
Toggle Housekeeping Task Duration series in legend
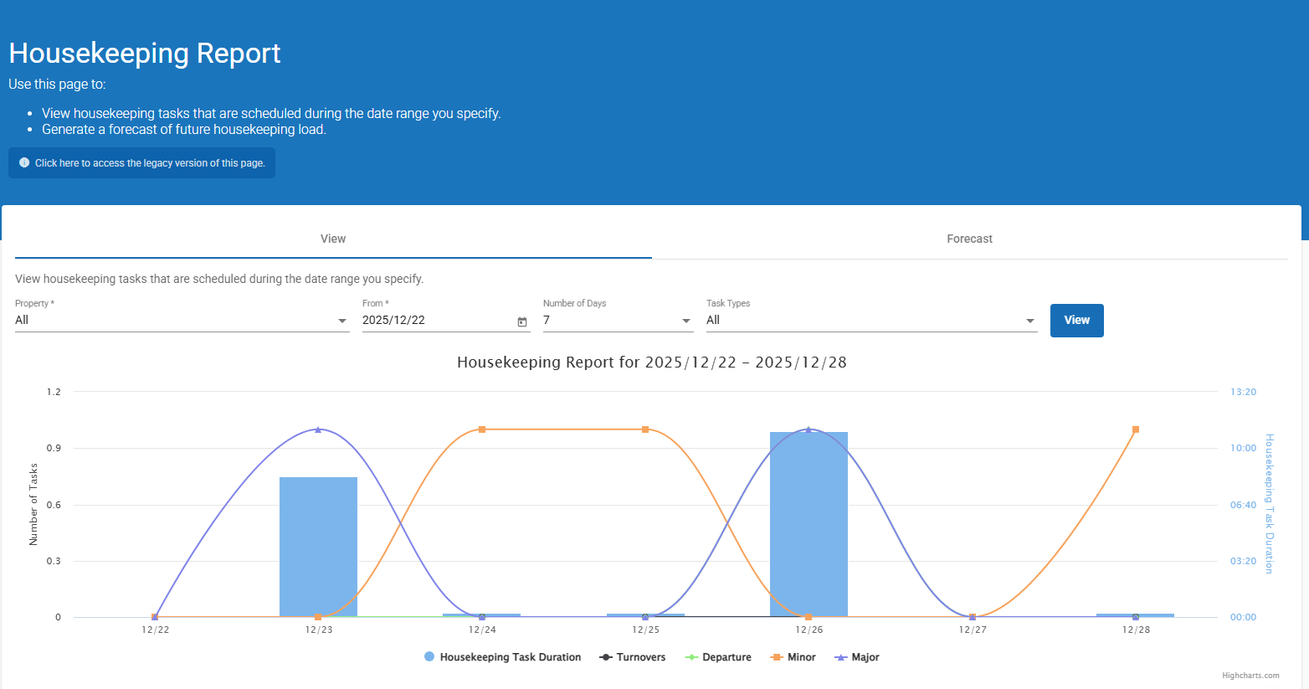[x=502, y=657]
